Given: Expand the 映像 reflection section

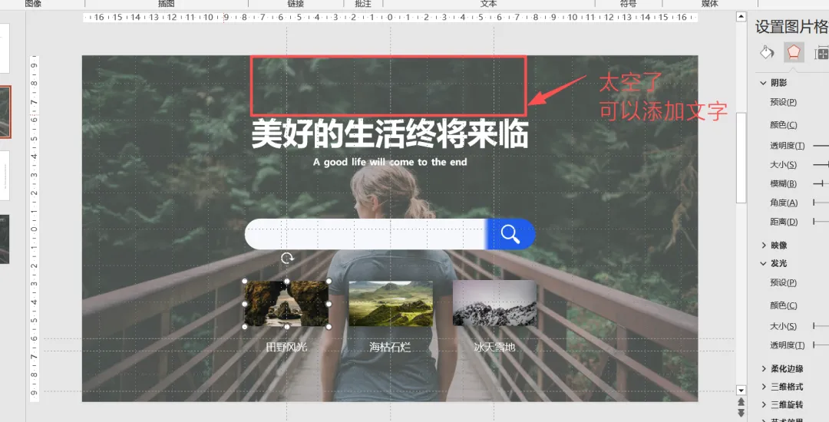Looking at the screenshot, I should (764, 245).
